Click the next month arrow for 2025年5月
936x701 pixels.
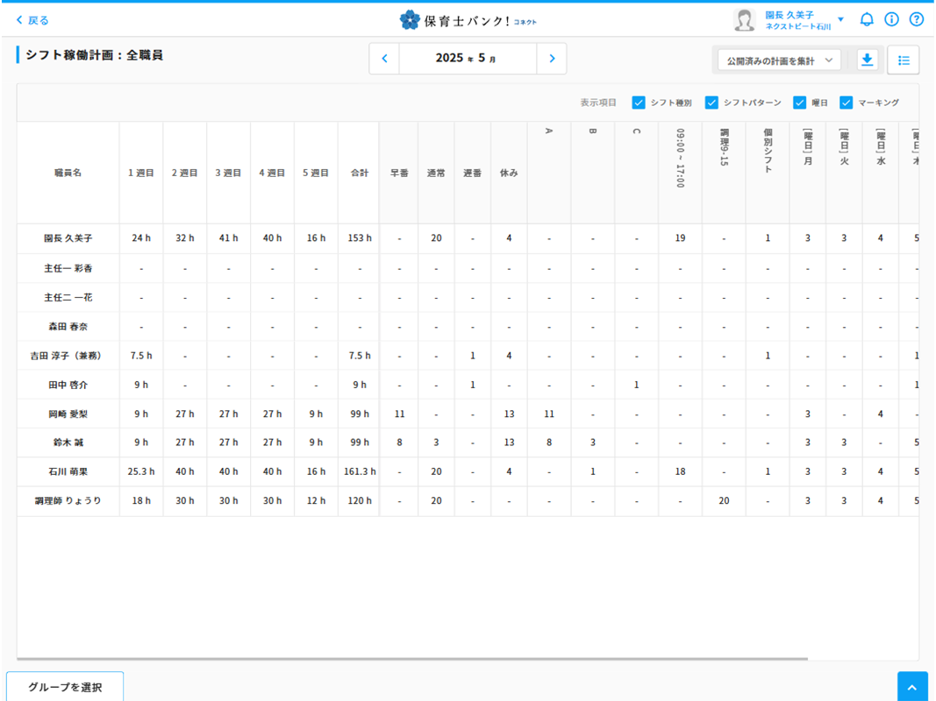552,58
